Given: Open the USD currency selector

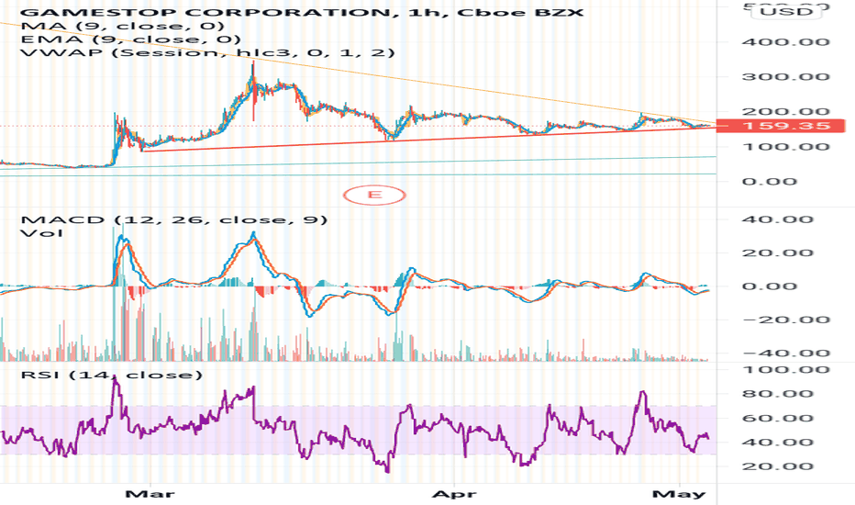Looking at the screenshot, I should tap(787, 11).
